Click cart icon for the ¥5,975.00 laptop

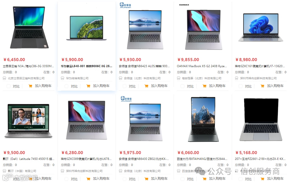(146, 179)
